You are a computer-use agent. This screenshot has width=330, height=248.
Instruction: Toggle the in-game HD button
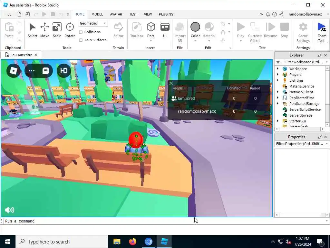(64, 71)
